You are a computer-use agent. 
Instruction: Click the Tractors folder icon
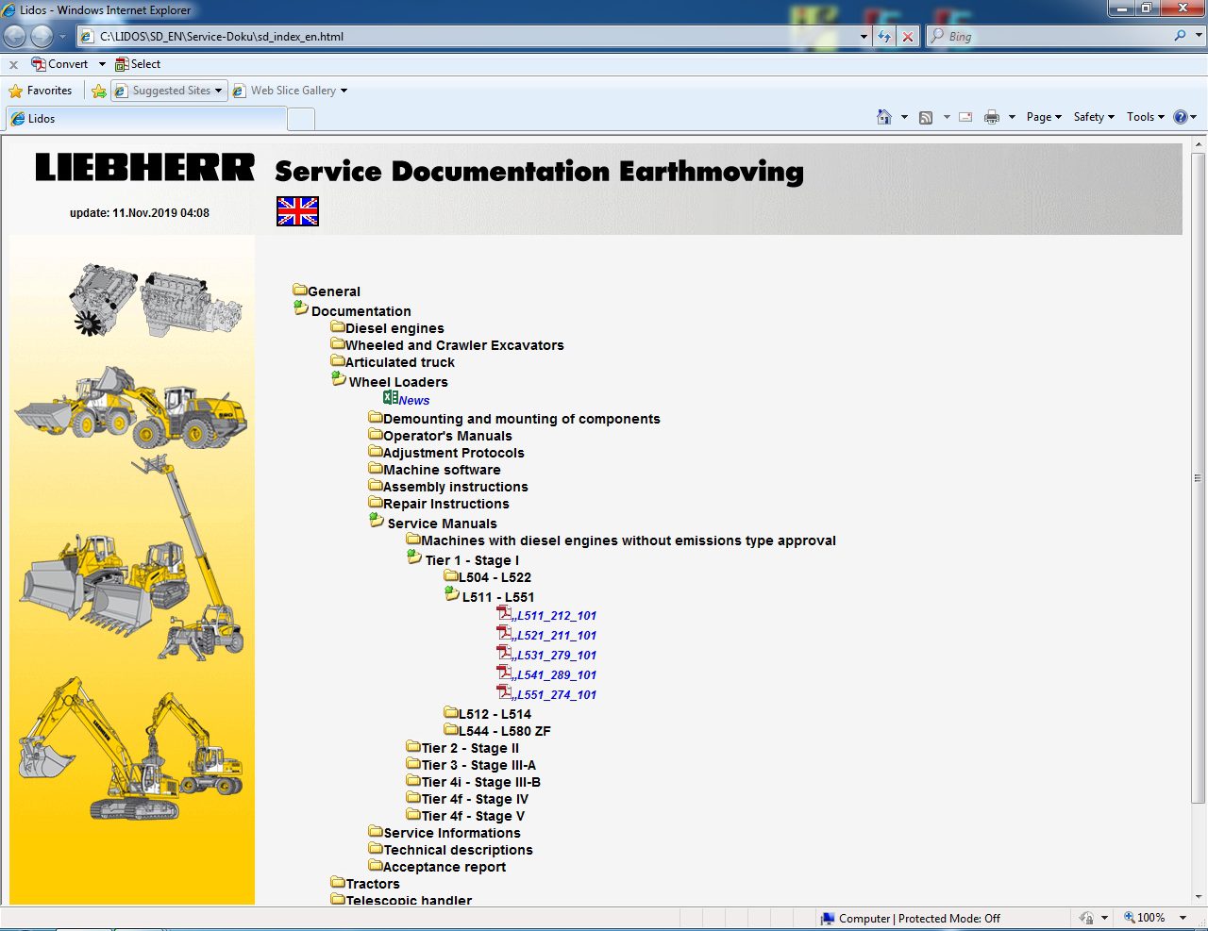[x=338, y=882]
